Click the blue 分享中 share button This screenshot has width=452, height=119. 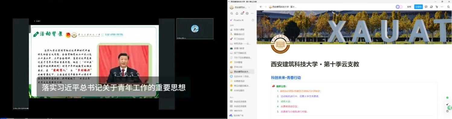click(418, 7)
